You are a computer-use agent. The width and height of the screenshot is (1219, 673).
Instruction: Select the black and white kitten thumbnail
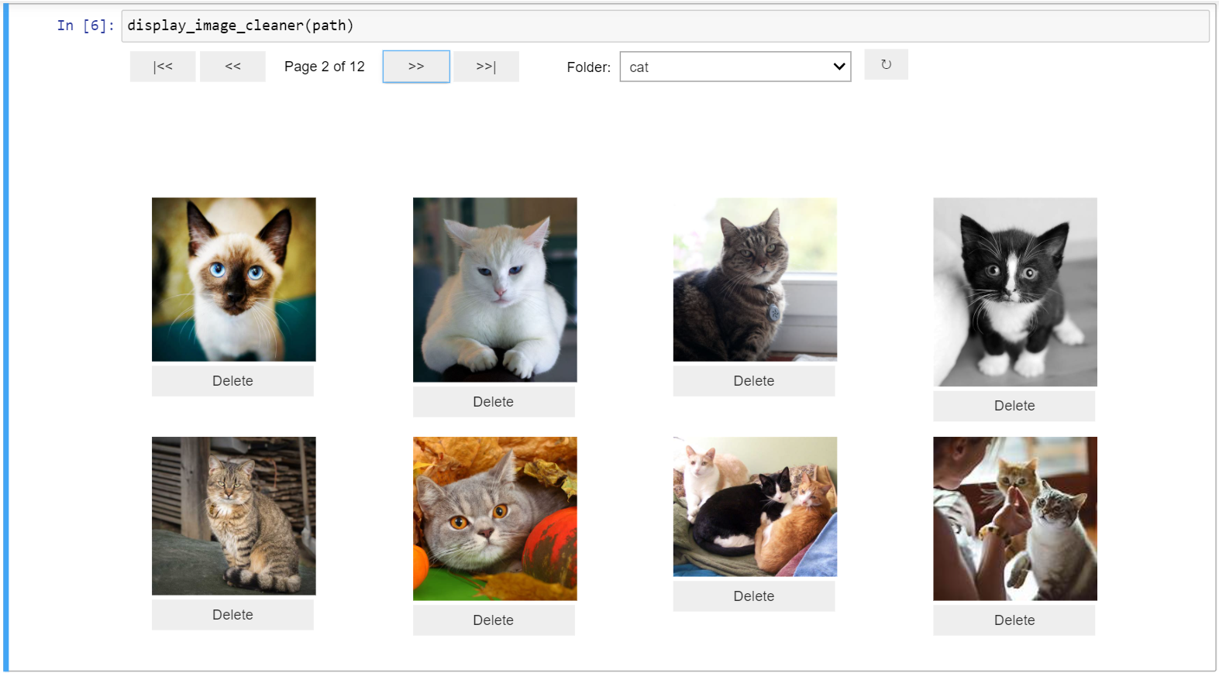point(1015,292)
